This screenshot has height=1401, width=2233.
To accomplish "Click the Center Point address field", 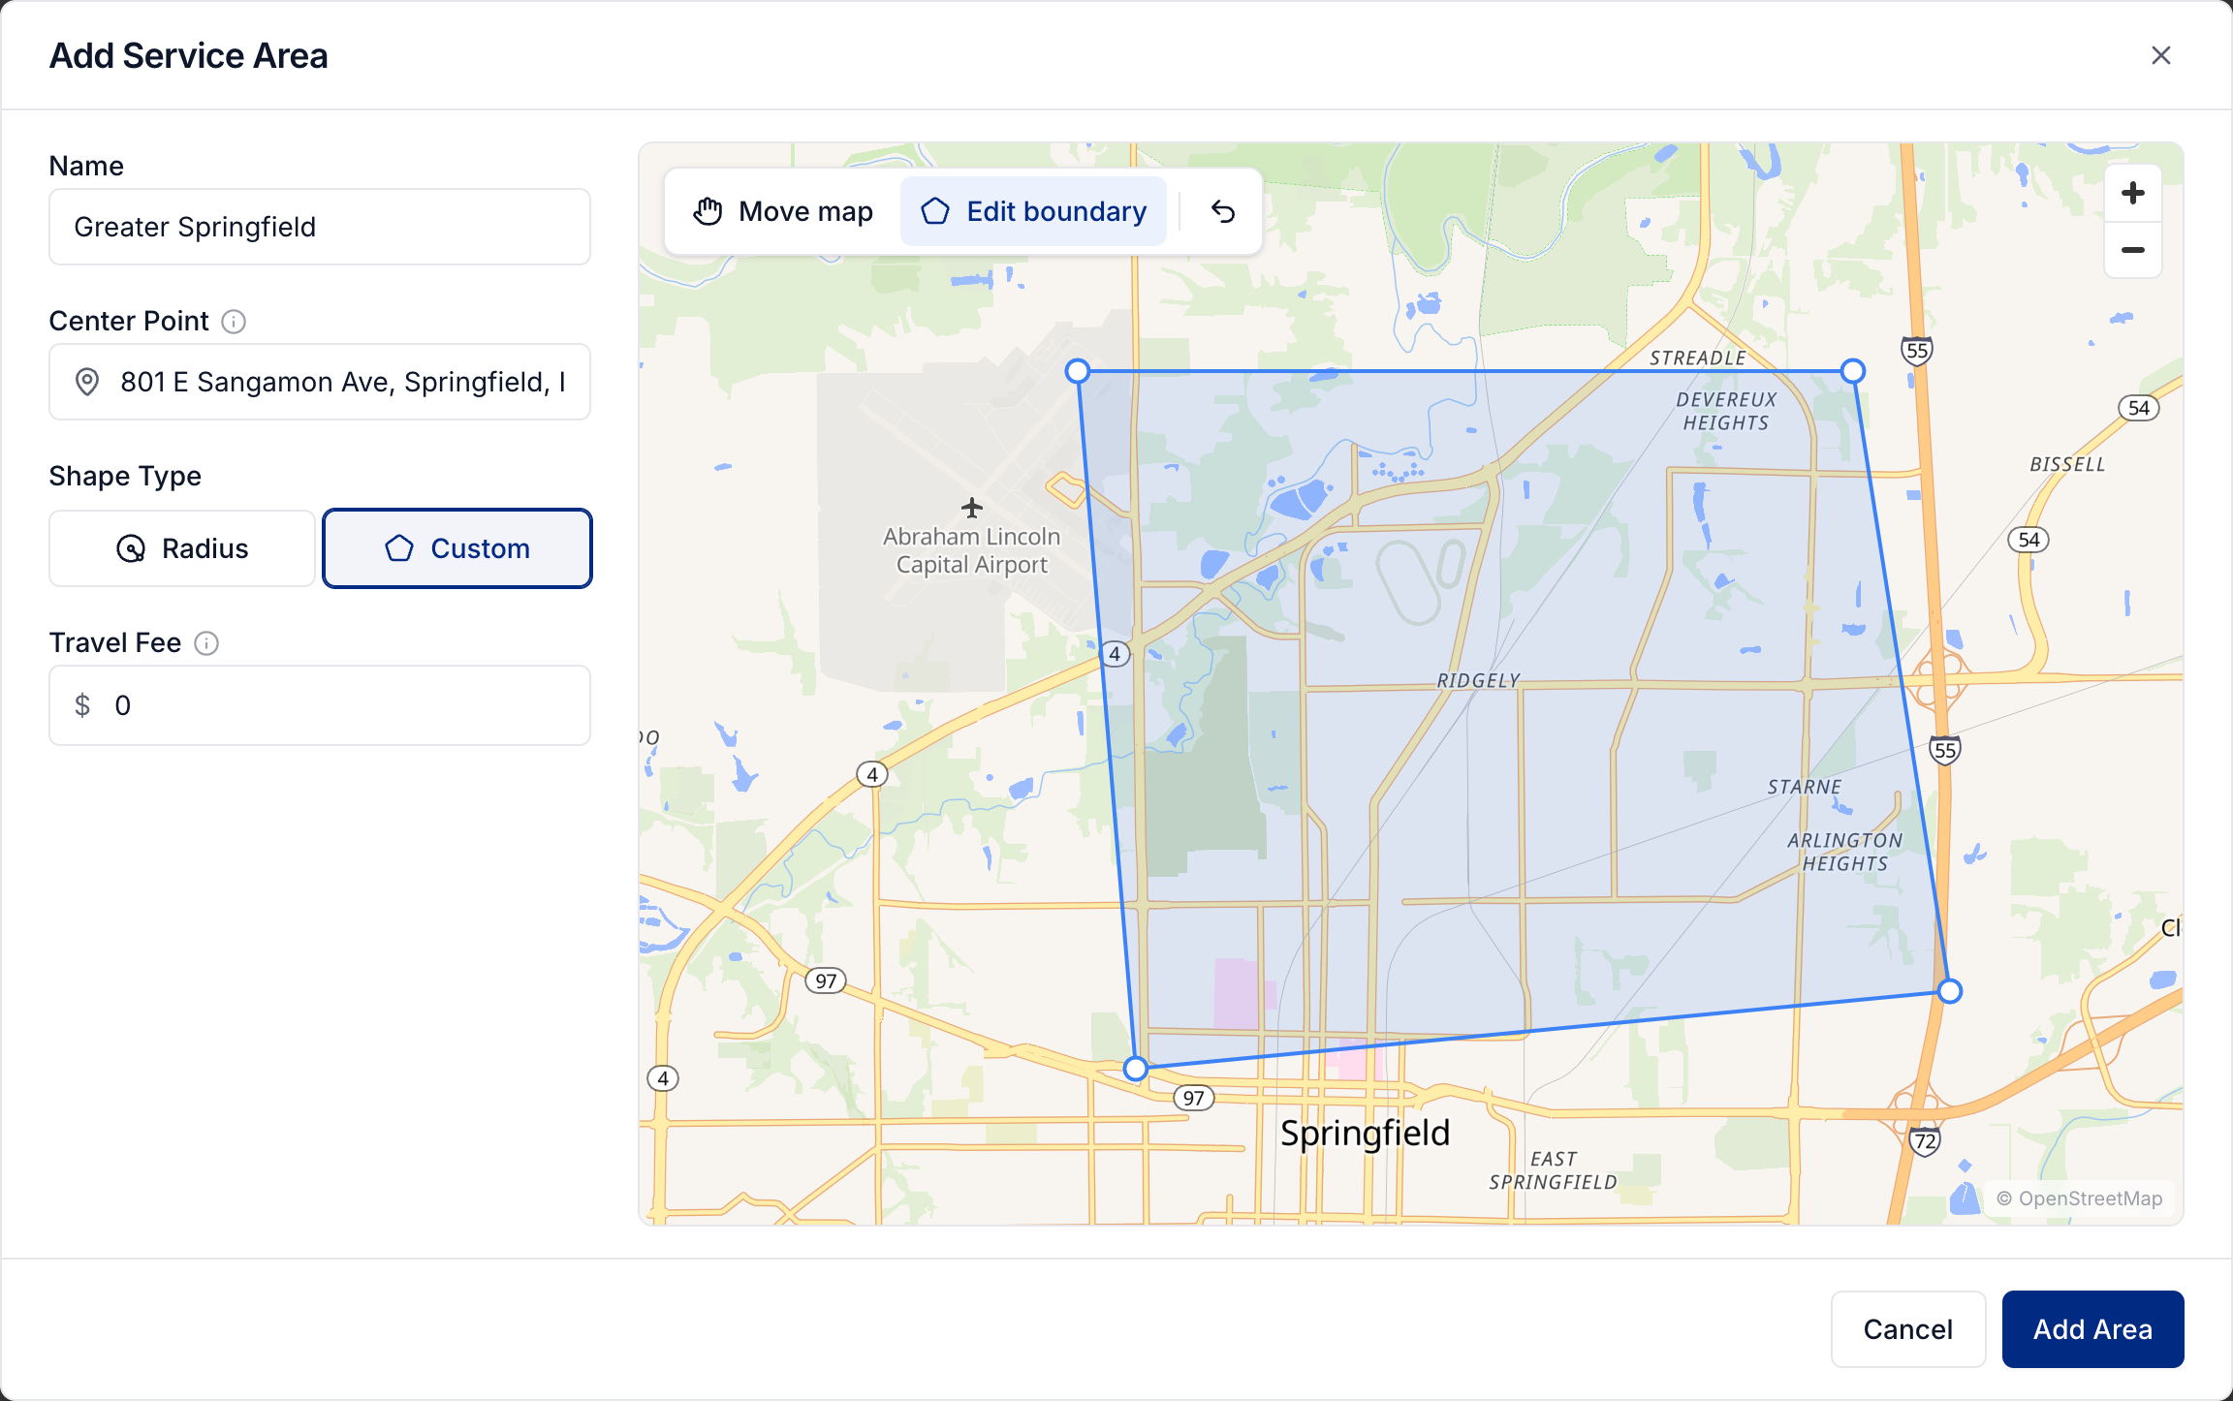I will click(x=320, y=382).
